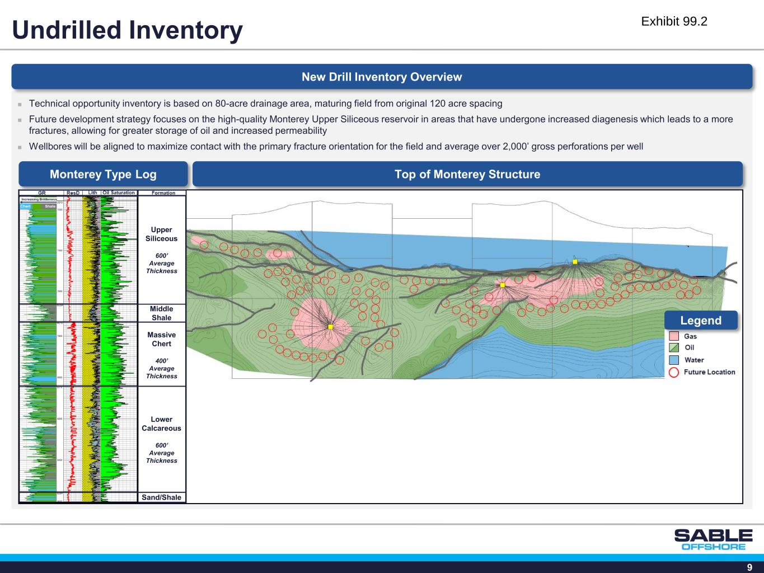Image resolution: width=764 pixels, height=573 pixels.
Task: Select the middle yellow platform marker on the map
Action: (x=503, y=285)
